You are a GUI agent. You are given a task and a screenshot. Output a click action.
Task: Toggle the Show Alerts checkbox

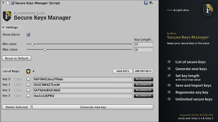click(x=28, y=35)
